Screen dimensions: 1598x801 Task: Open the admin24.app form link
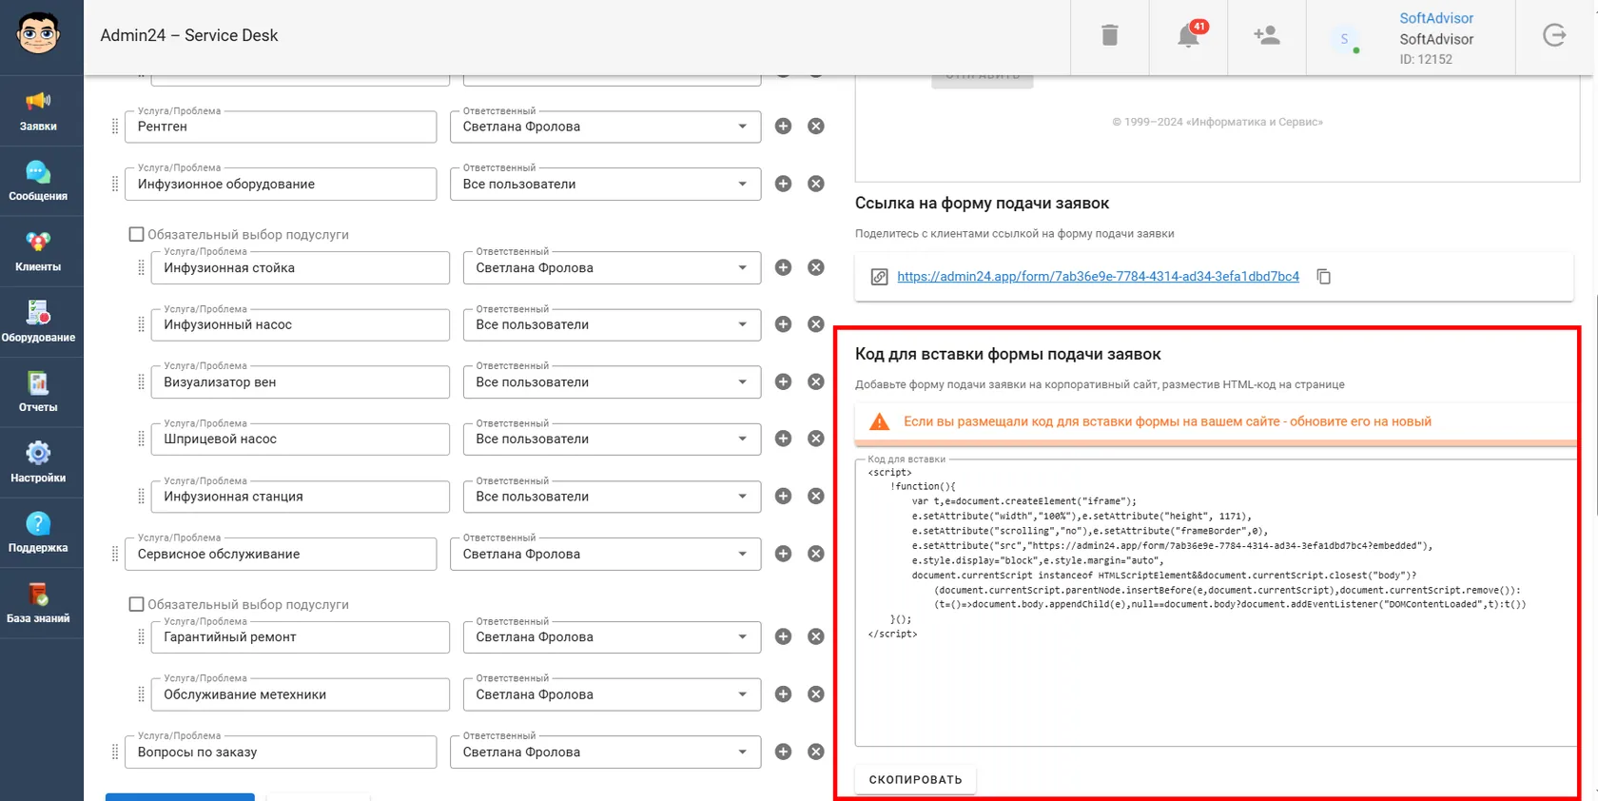[1098, 277]
